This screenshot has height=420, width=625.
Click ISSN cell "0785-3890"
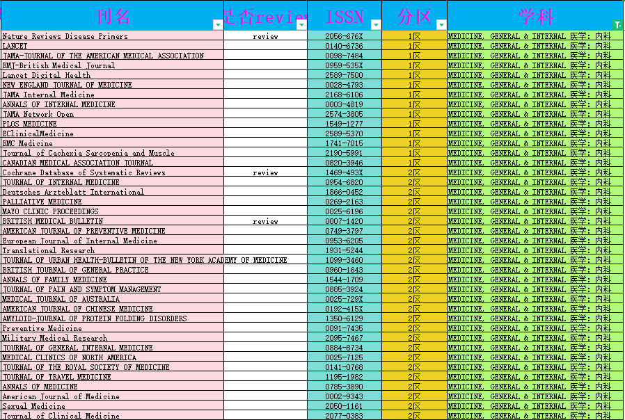[x=345, y=387]
